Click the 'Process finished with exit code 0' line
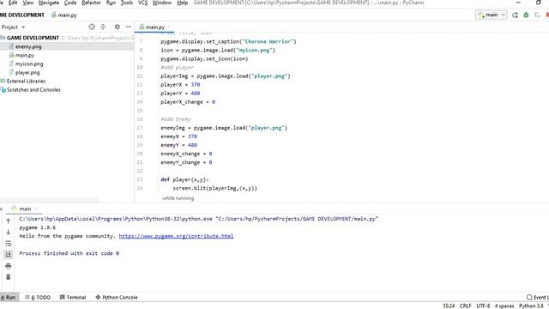The image size is (549, 309). point(69,253)
